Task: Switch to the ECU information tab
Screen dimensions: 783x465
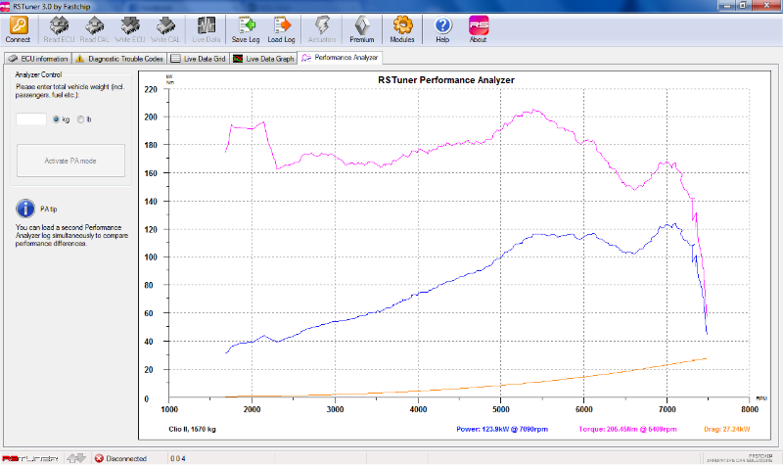Action: (38, 59)
